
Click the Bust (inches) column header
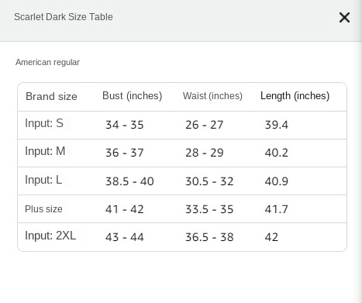pos(133,96)
